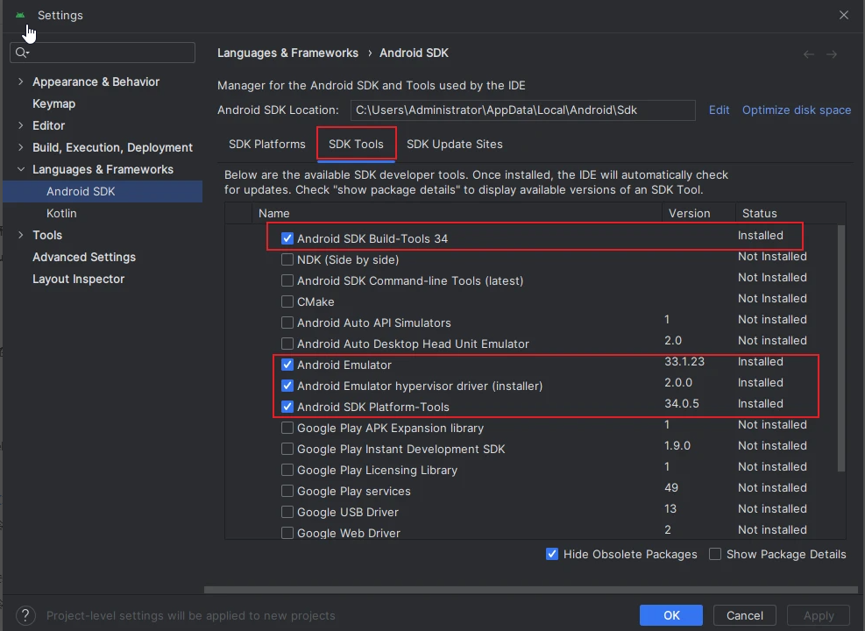This screenshot has height=631, width=865.
Task: Click the help question mark icon
Action: (26, 615)
